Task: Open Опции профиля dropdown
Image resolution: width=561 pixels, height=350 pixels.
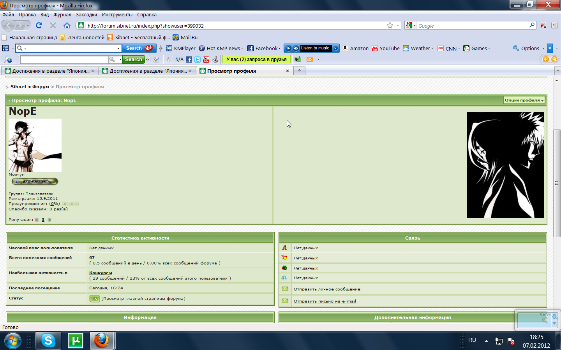Action: coord(524,100)
